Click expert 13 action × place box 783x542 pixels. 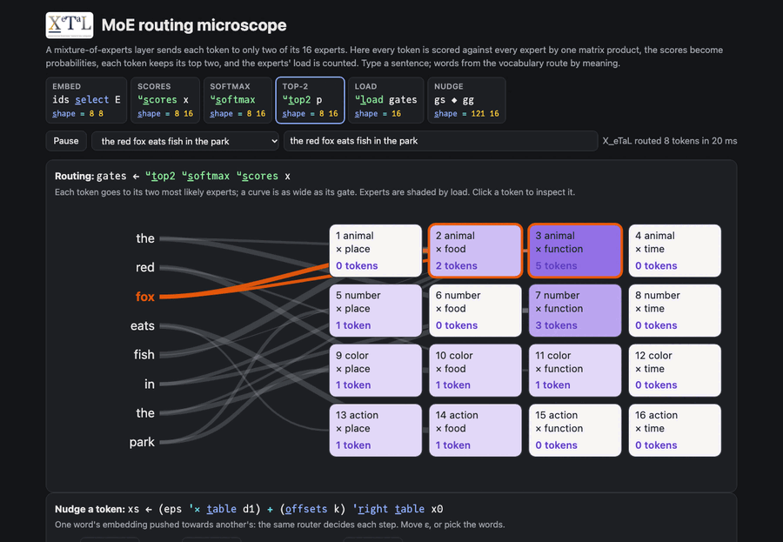[376, 430]
